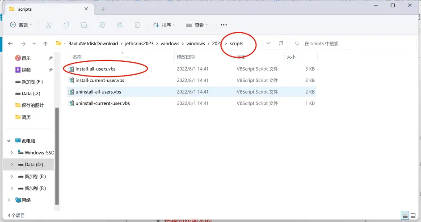This screenshot has height=222, width=421.
Task: Click install-current-user.vbs file icon
Action: (71, 80)
